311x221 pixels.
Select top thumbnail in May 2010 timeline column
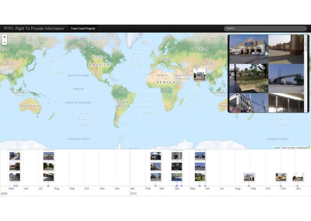point(200,156)
